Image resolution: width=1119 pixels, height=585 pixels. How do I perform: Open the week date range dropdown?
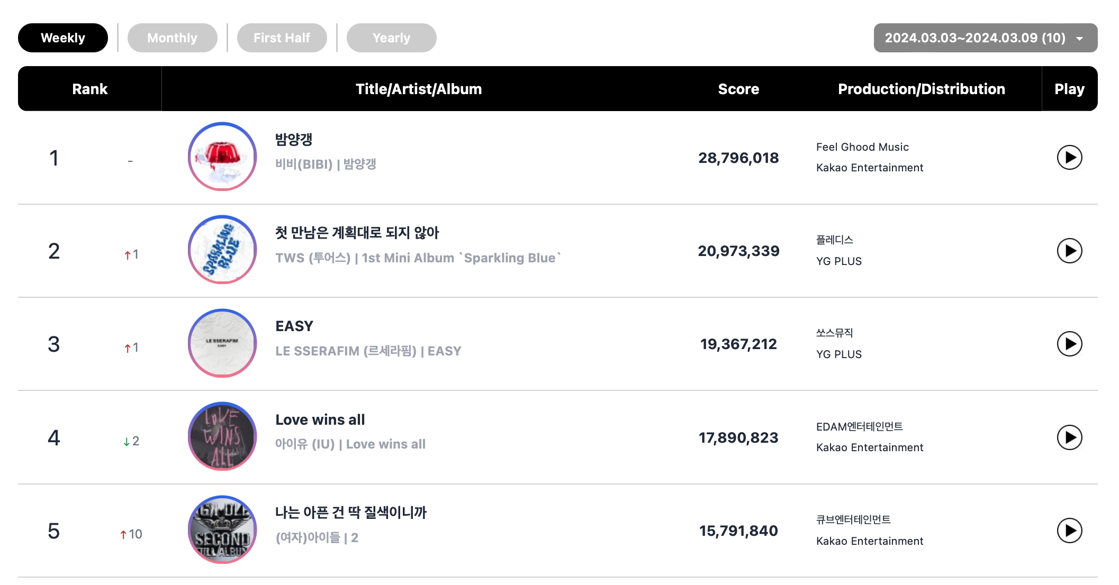pos(985,38)
